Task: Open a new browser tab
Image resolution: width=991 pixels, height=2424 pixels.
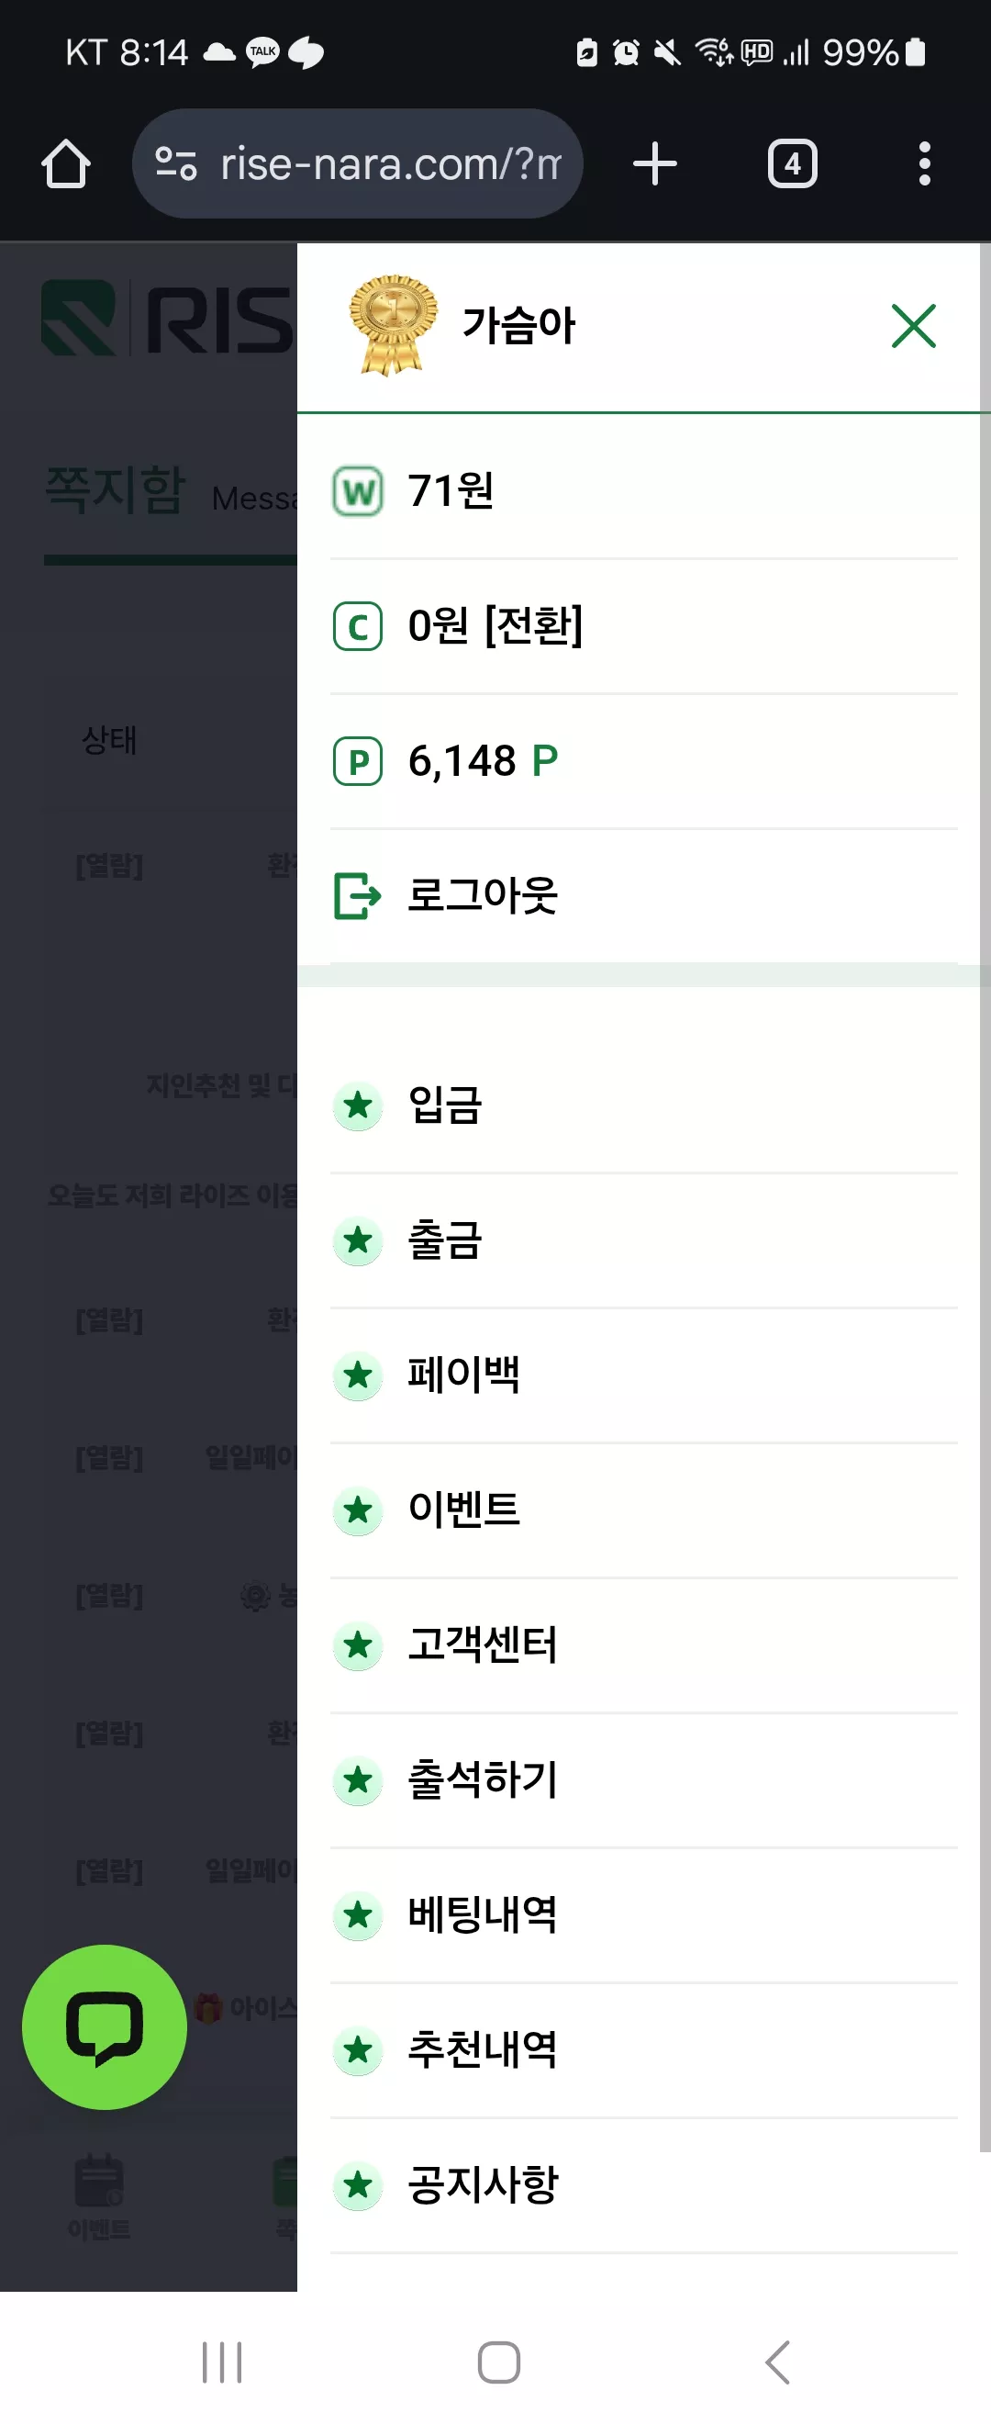Action: pos(654,163)
